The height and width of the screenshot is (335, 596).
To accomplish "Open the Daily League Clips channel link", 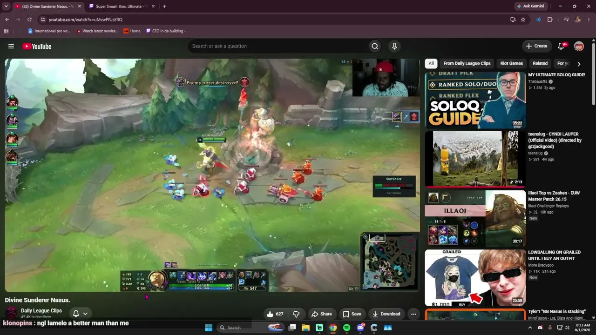I will pos(41,311).
